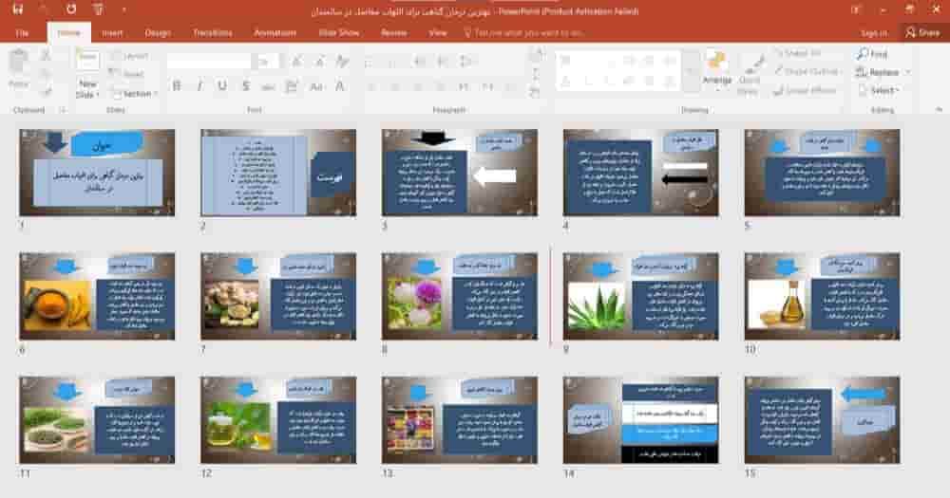Click the Character Spacing icon
Viewport: 950px width, 498px height.
[x=292, y=86]
